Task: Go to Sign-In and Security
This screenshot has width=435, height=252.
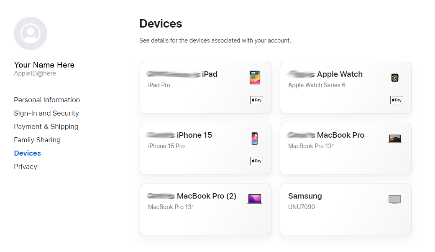Action: (x=46, y=113)
